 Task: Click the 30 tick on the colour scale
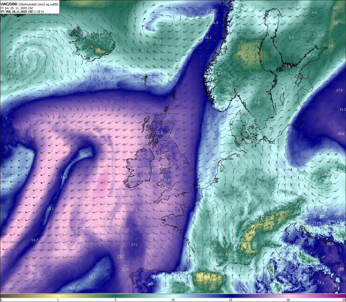click(x=288, y=300)
